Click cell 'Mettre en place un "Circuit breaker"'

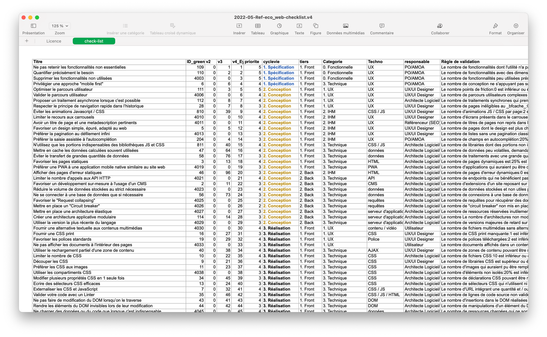click(109, 206)
